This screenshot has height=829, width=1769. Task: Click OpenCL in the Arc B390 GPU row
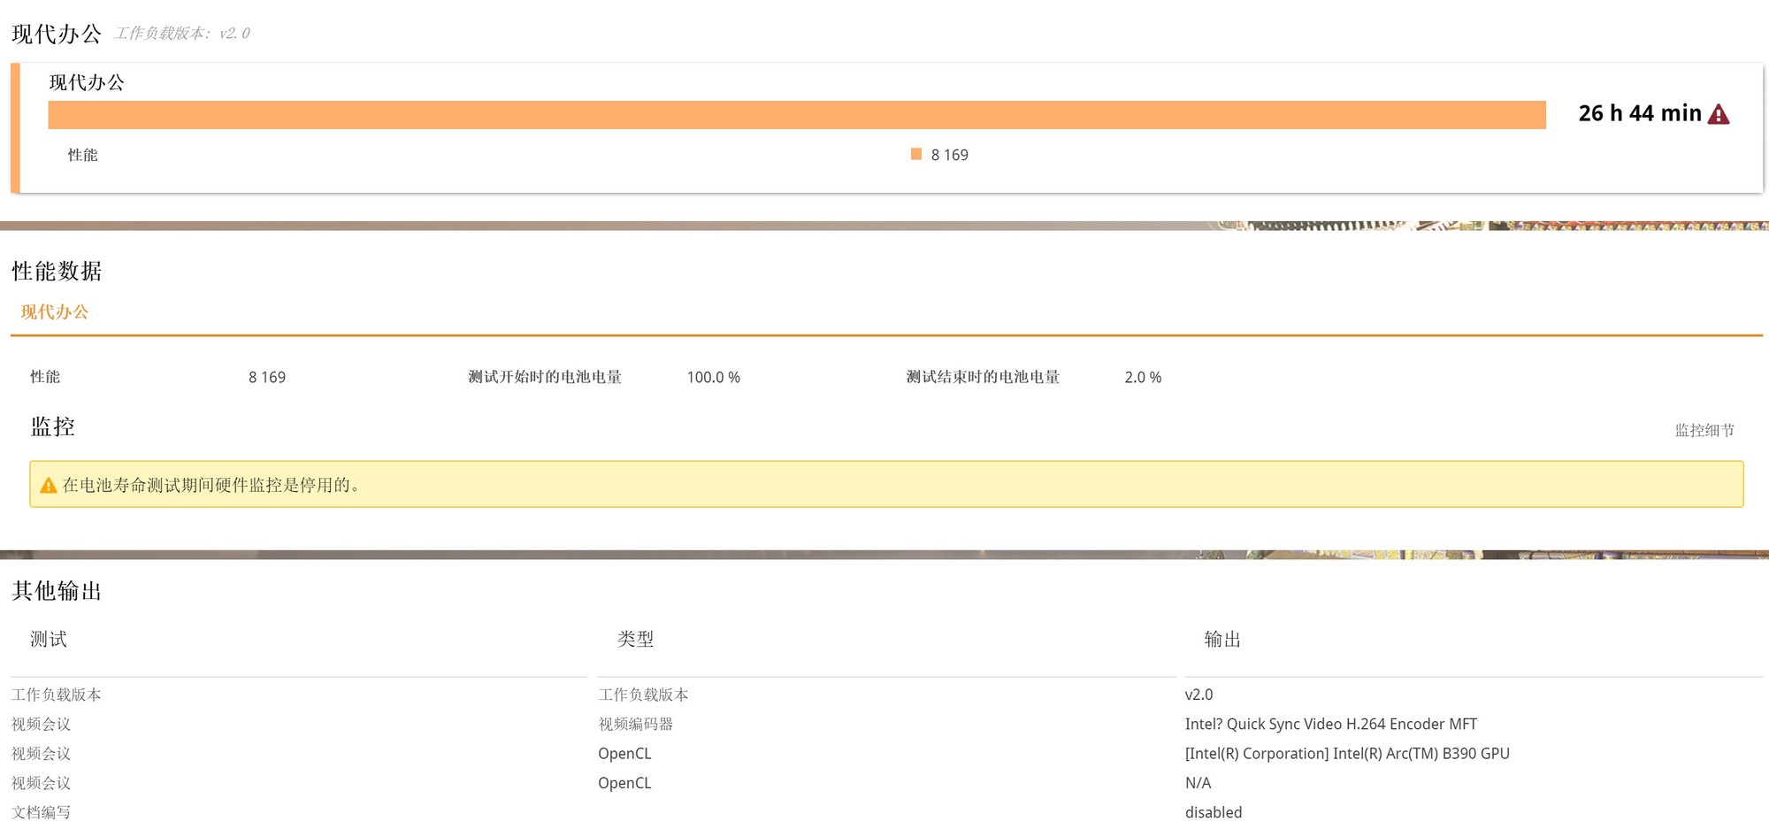point(624,753)
